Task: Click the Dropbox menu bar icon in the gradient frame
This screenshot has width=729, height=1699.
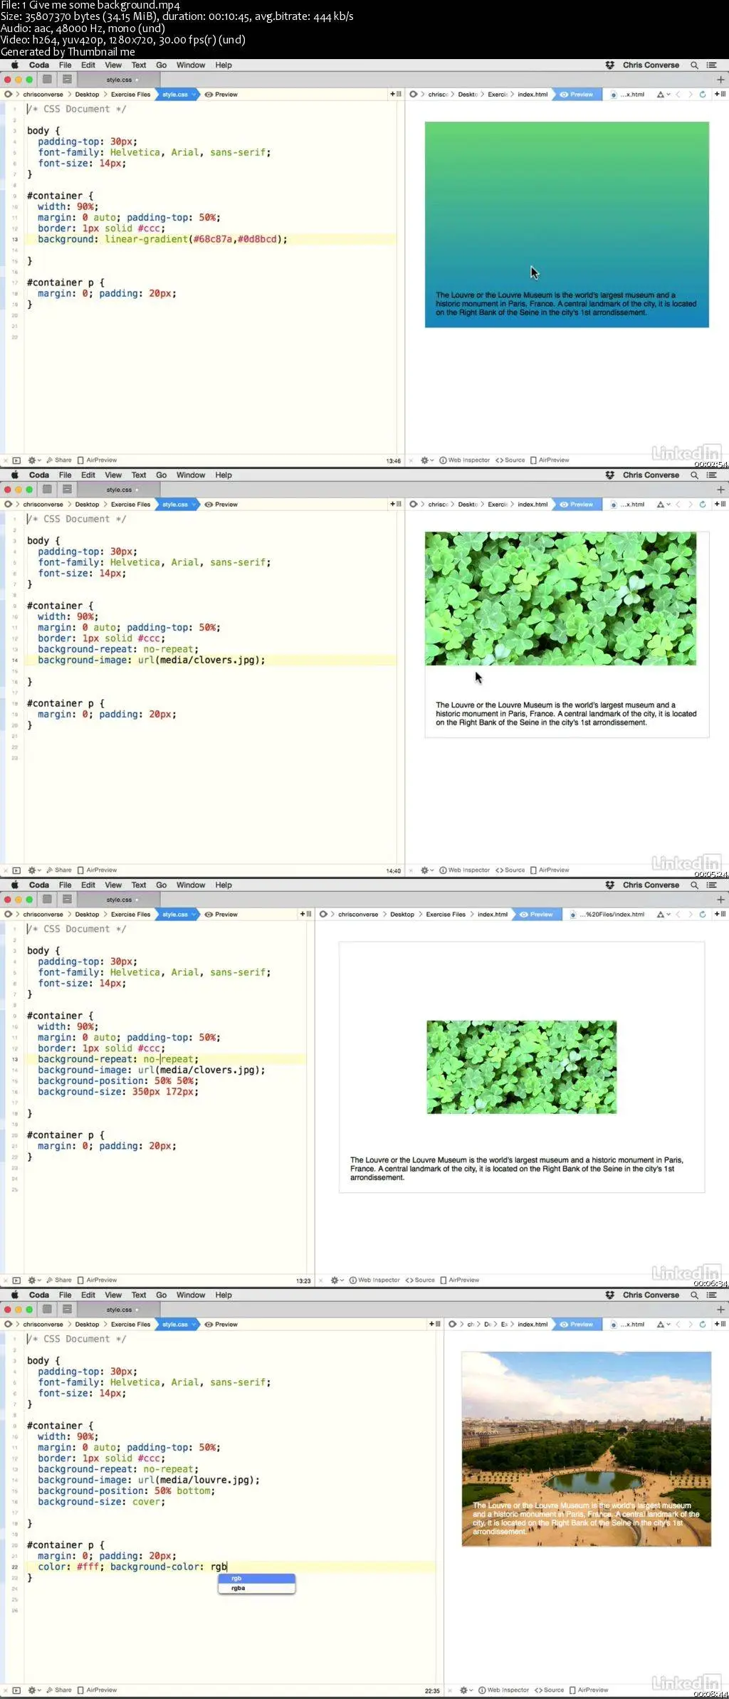Action: click(x=609, y=65)
